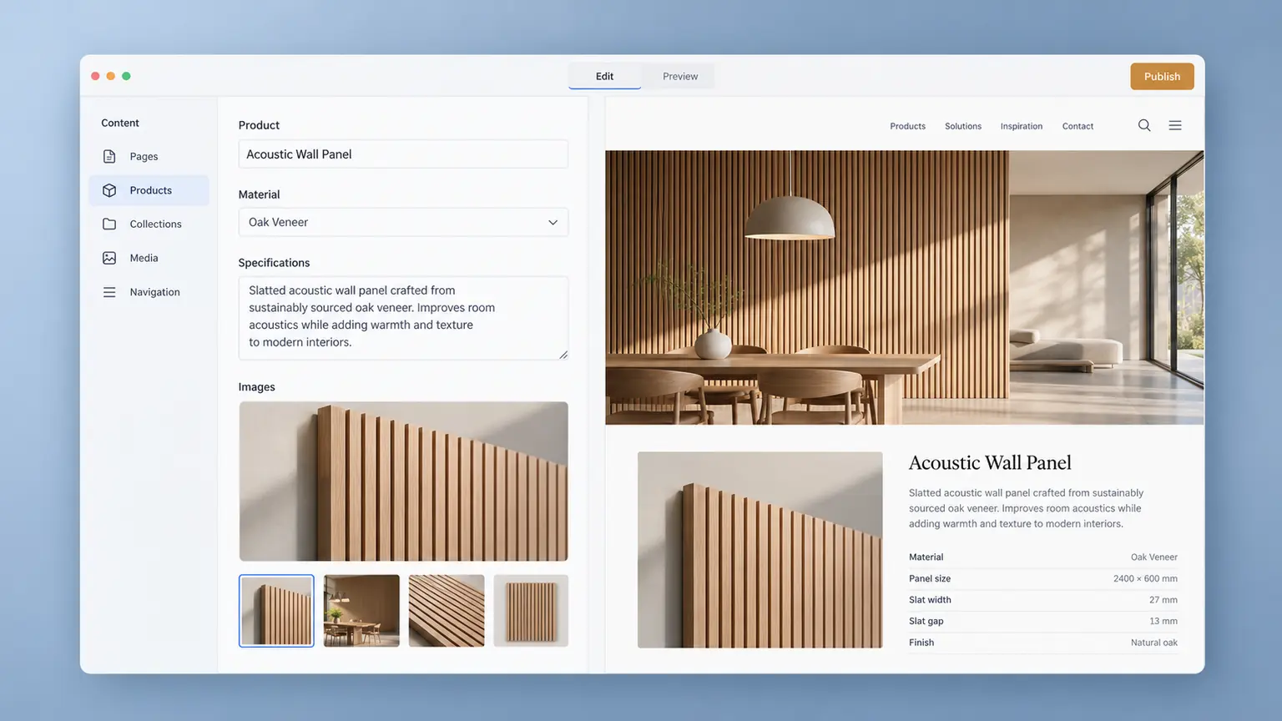1282x721 pixels.
Task: Click the Navigation lines icon in sidebar
Action: point(109,292)
